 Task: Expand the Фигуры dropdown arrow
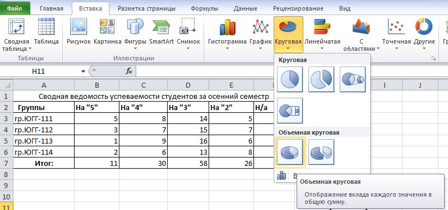click(x=135, y=49)
